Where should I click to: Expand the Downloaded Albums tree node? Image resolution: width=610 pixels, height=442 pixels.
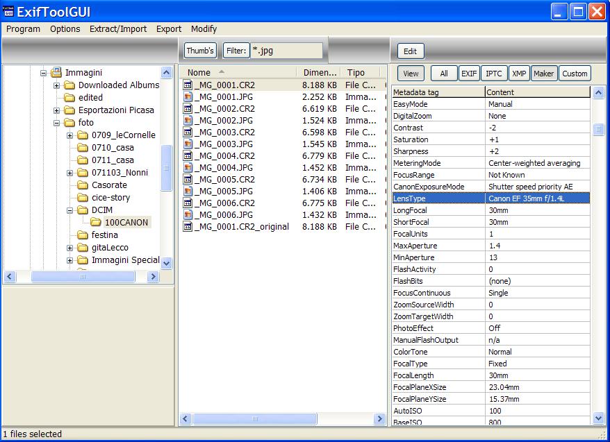click(56, 85)
